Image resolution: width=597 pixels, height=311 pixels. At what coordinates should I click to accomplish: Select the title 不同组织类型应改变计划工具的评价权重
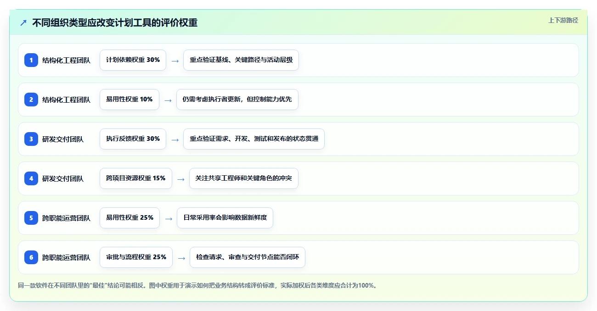[115, 23]
